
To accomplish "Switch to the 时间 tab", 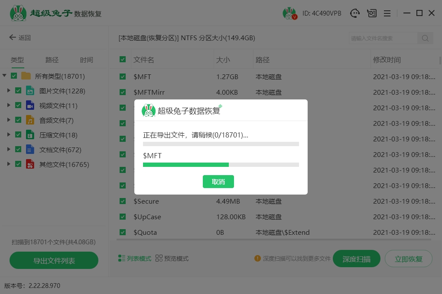I will pos(86,60).
